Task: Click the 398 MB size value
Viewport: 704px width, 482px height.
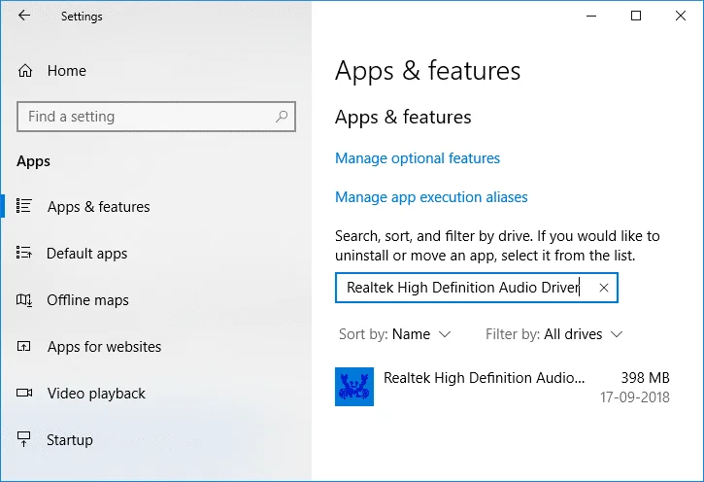Action: (645, 378)
